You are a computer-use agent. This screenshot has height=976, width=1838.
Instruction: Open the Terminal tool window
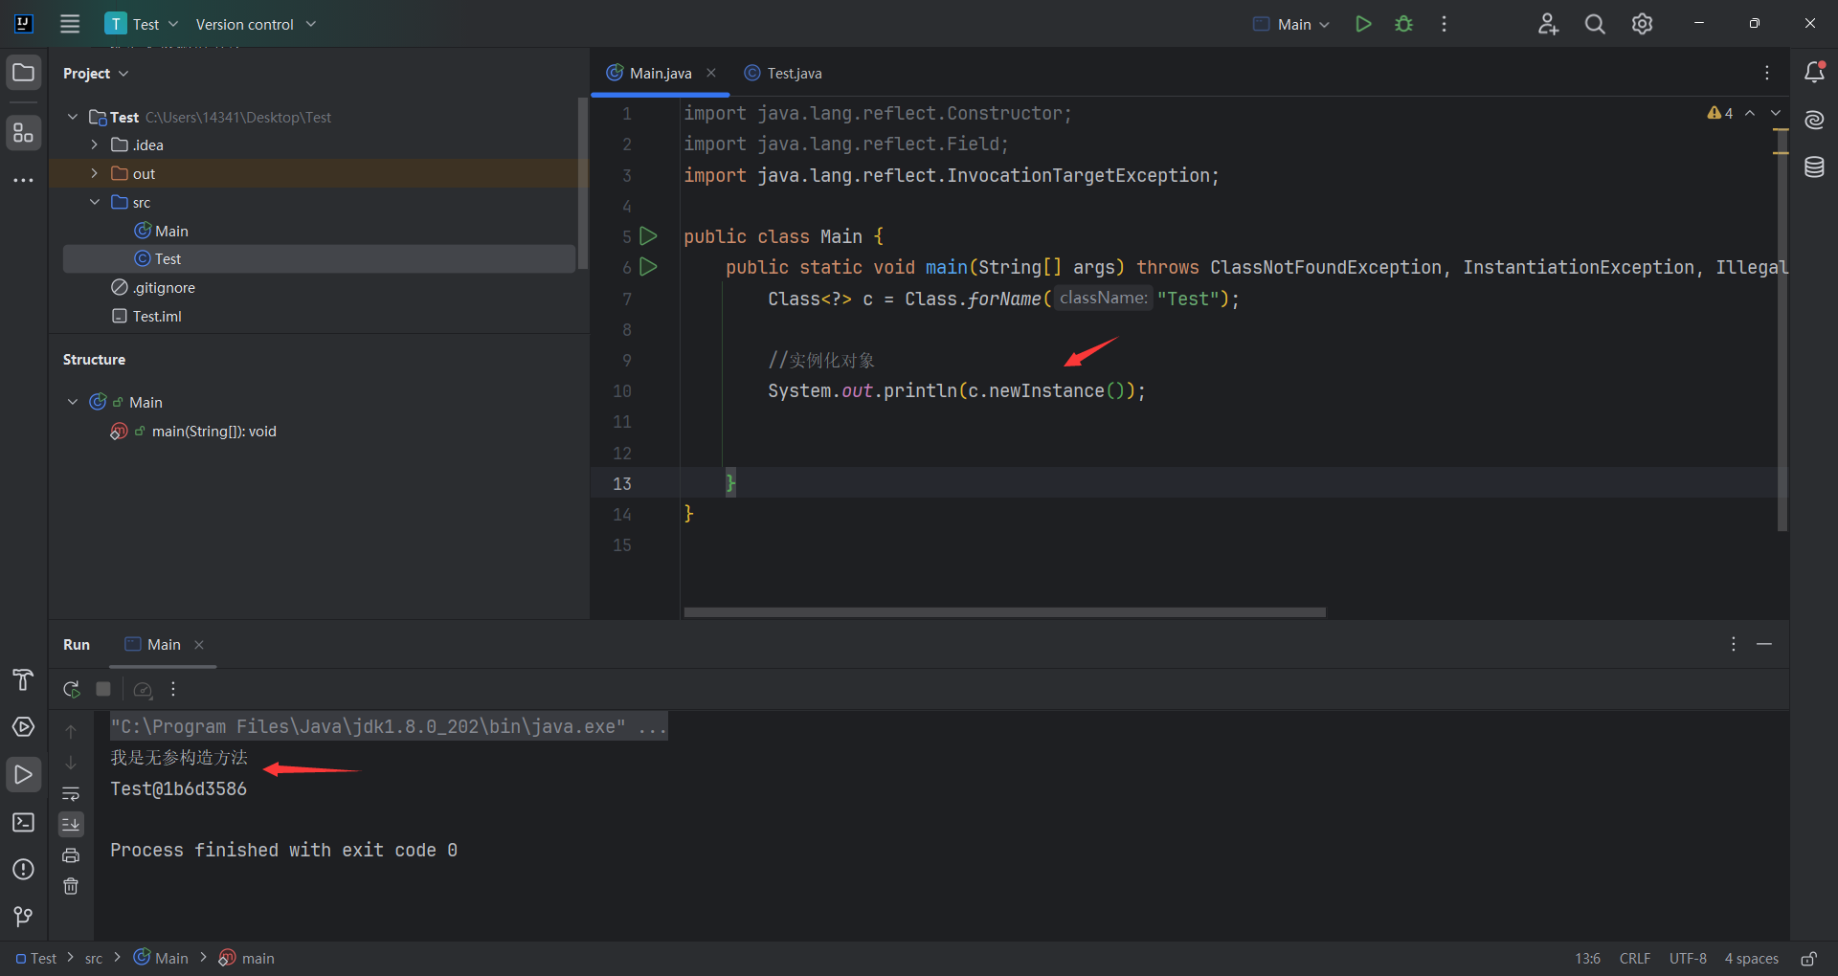coord(24,822)
